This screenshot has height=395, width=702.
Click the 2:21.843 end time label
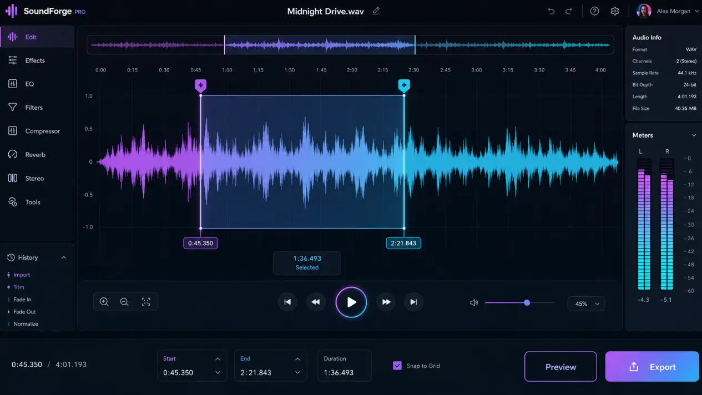(403, 243)
